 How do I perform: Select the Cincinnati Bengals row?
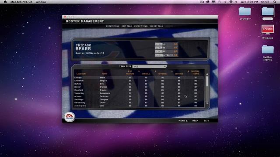click(x=139, y=81)
